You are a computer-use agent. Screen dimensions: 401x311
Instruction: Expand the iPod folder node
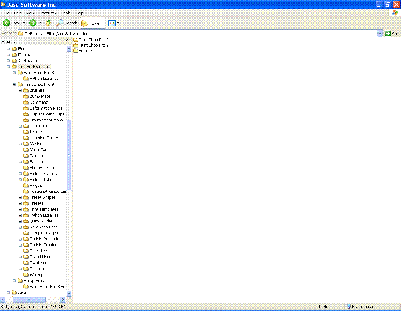[8, 49]
